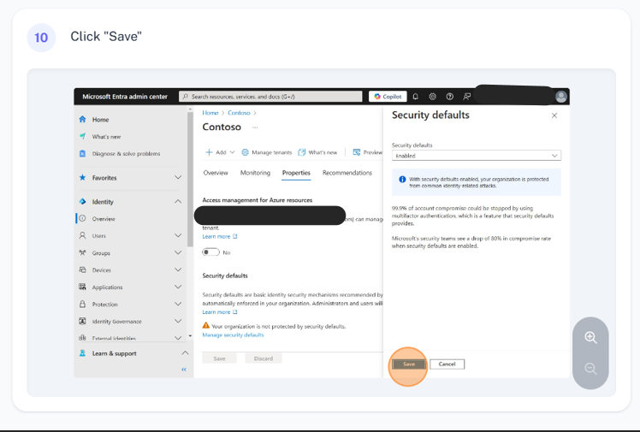
Task: Click the zoom out magnifier icon
Action: [590, 369]
